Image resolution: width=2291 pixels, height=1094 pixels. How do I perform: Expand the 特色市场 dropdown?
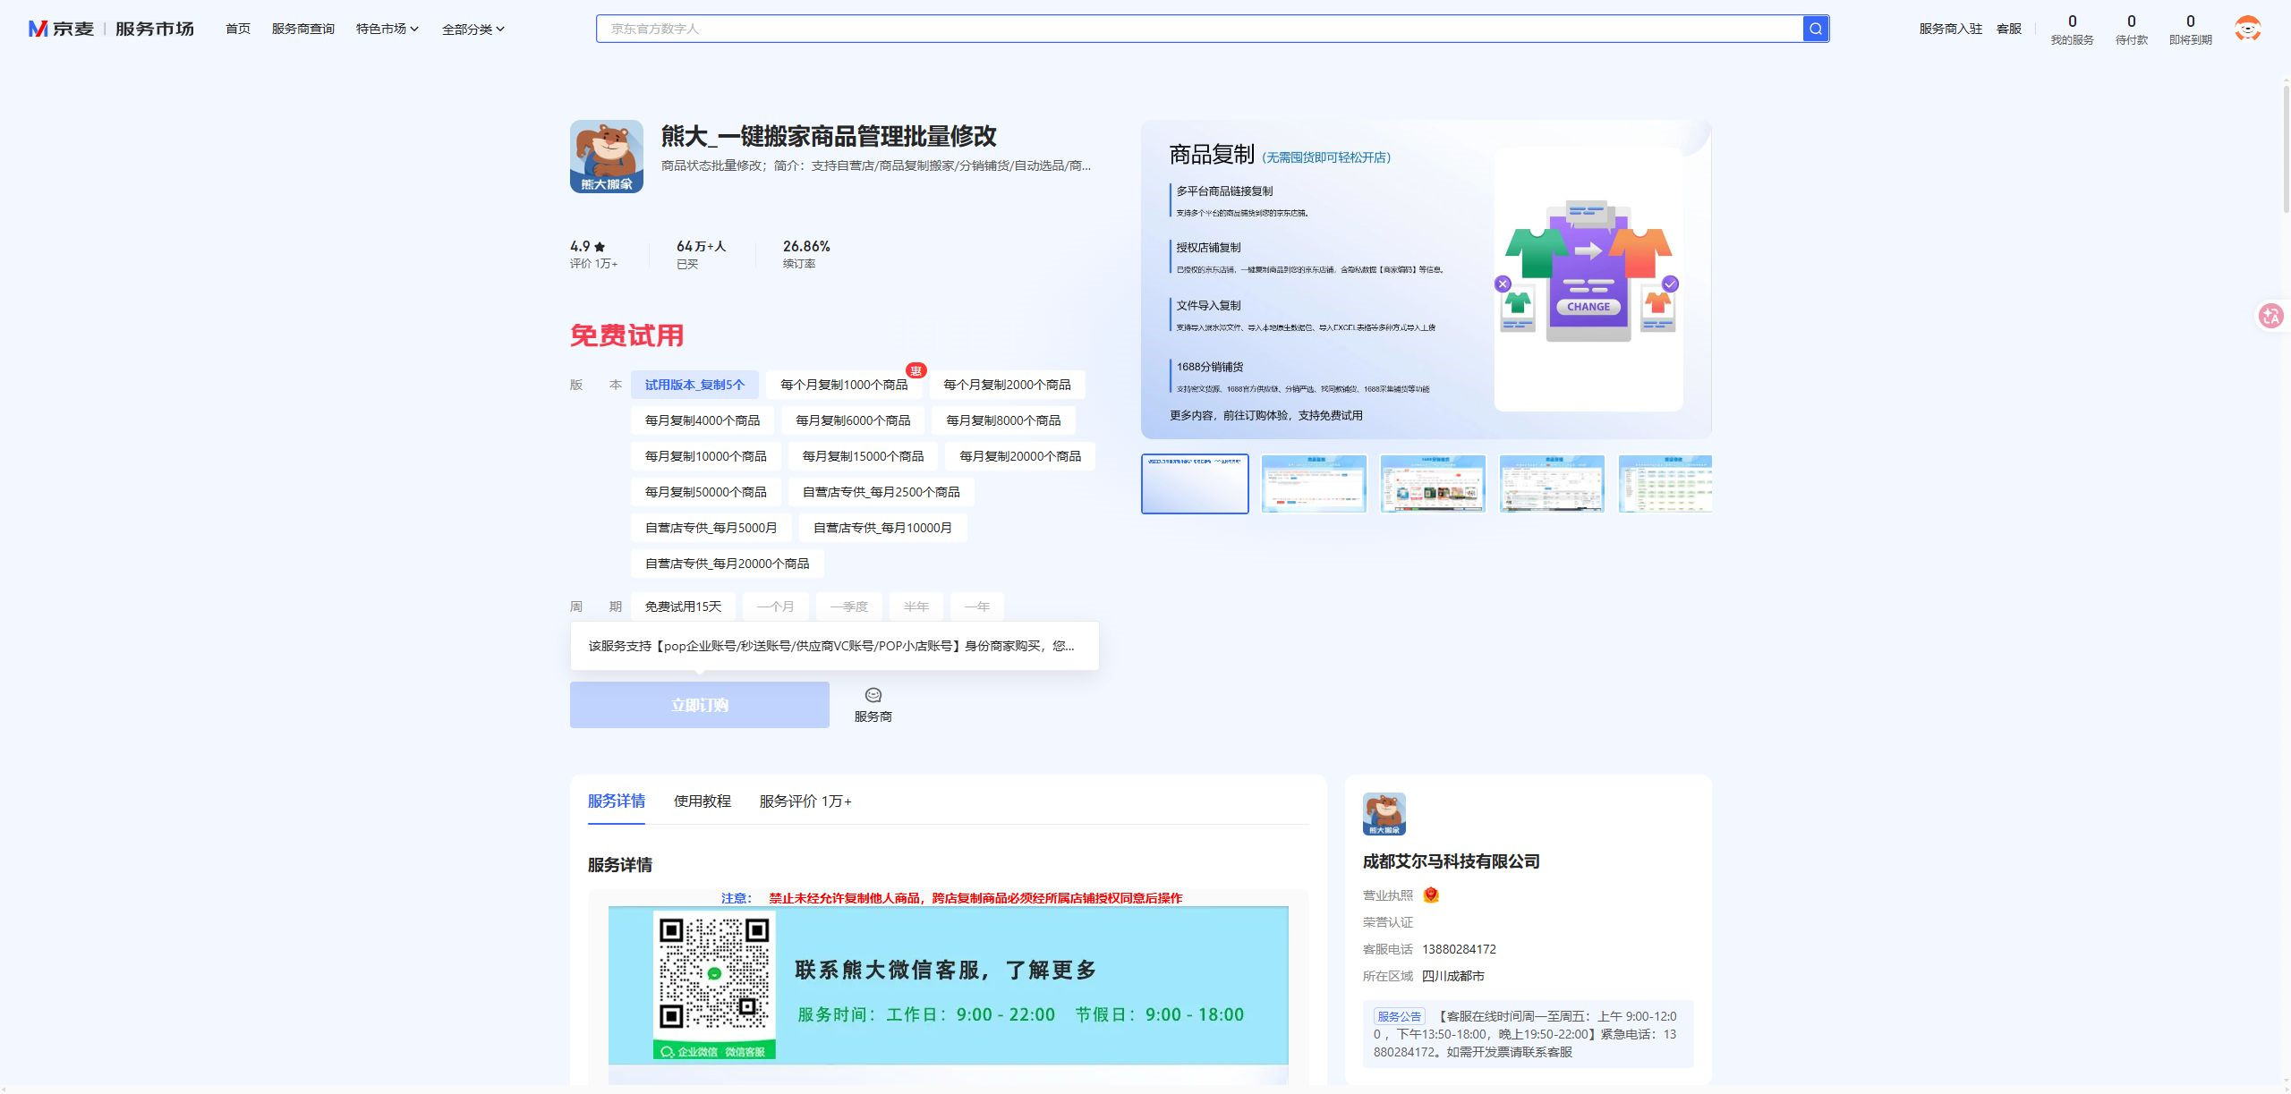[388, 29]
